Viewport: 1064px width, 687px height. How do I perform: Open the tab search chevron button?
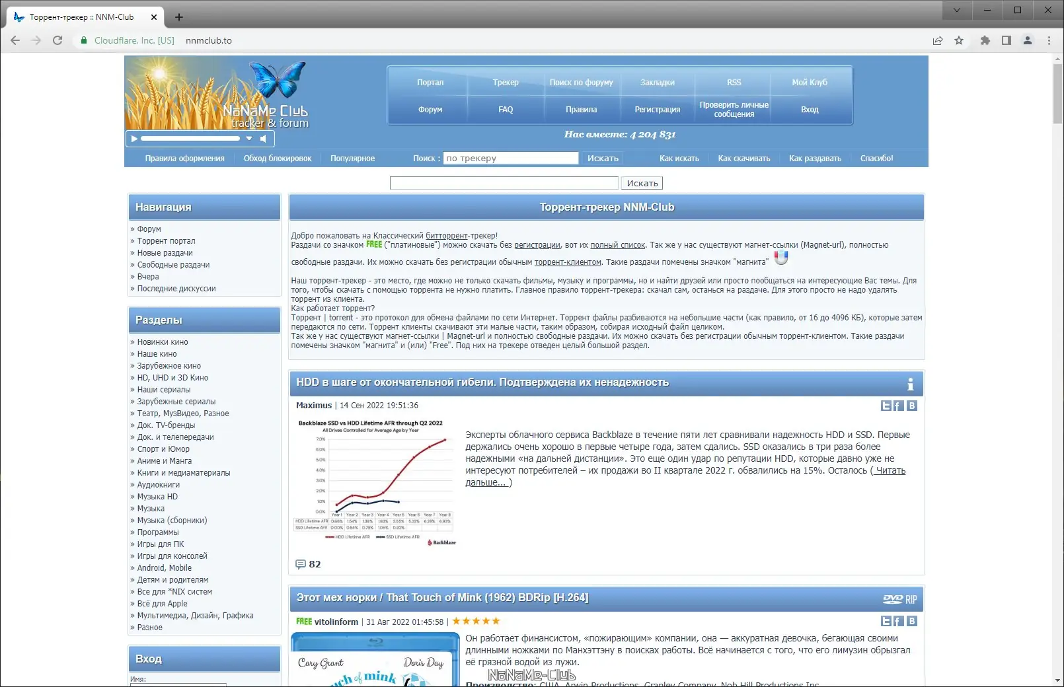pos(956,10)
